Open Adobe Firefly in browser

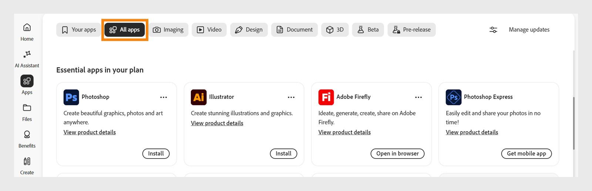click(x=397, y=154)
